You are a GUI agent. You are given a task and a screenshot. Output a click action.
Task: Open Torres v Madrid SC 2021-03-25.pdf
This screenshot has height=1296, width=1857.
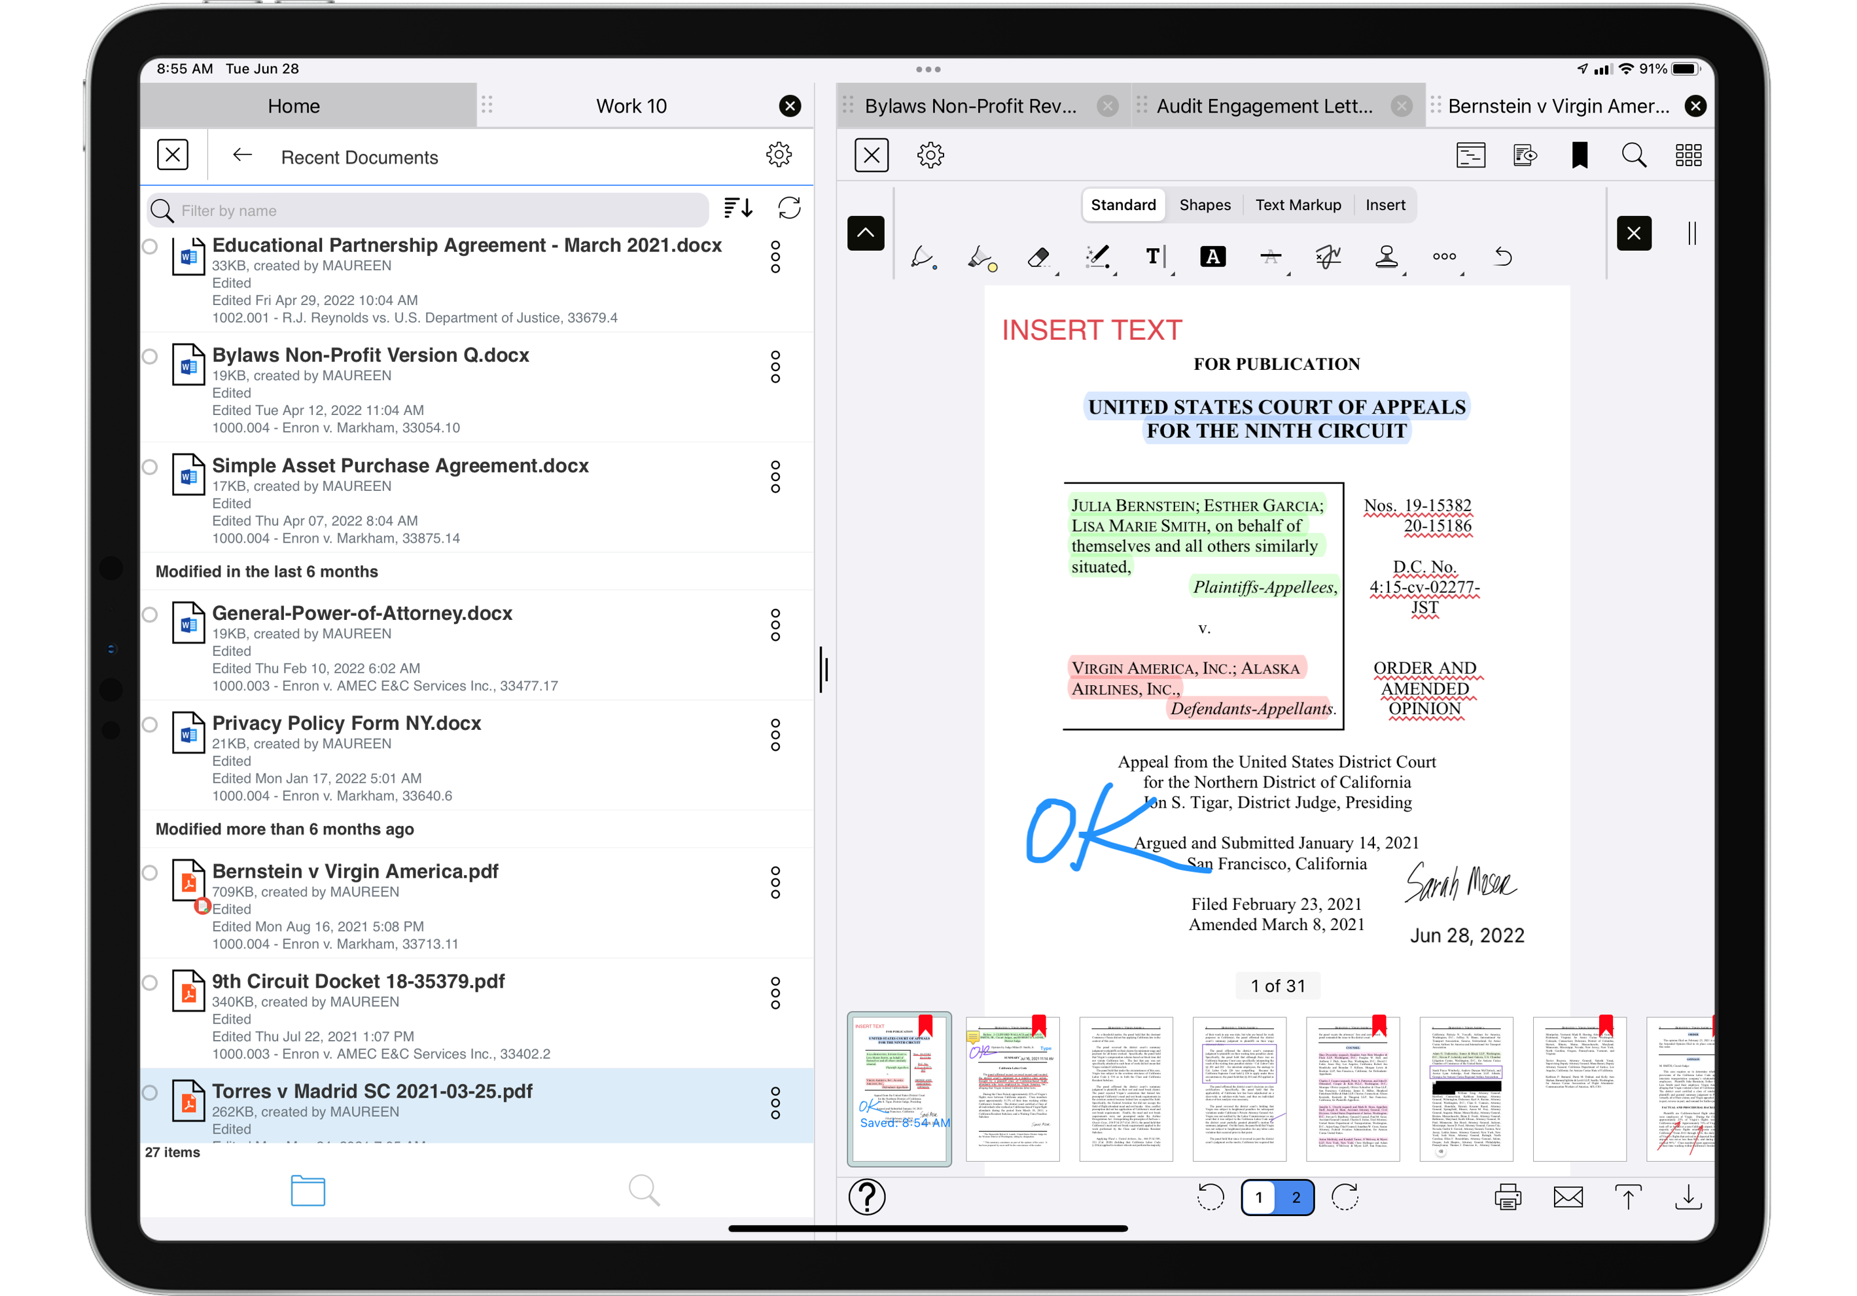477,1106
